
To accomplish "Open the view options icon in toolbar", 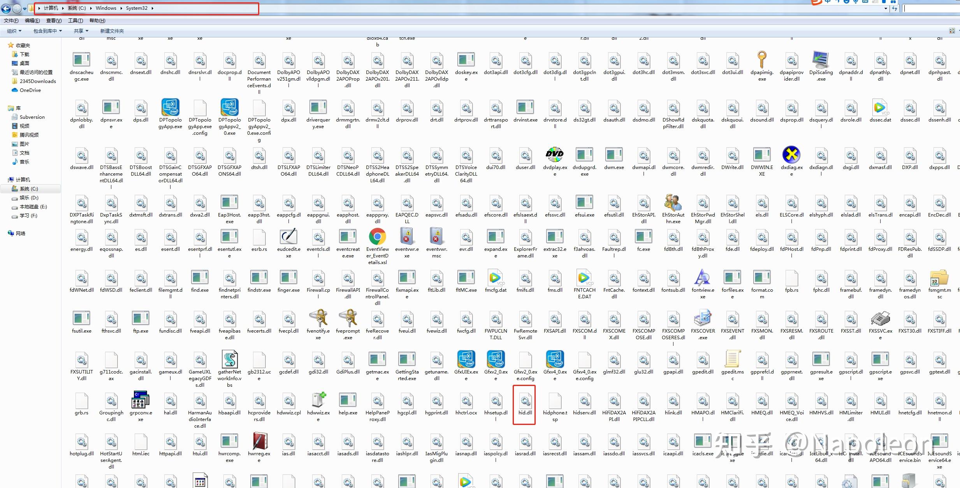I will coord(952,31).
